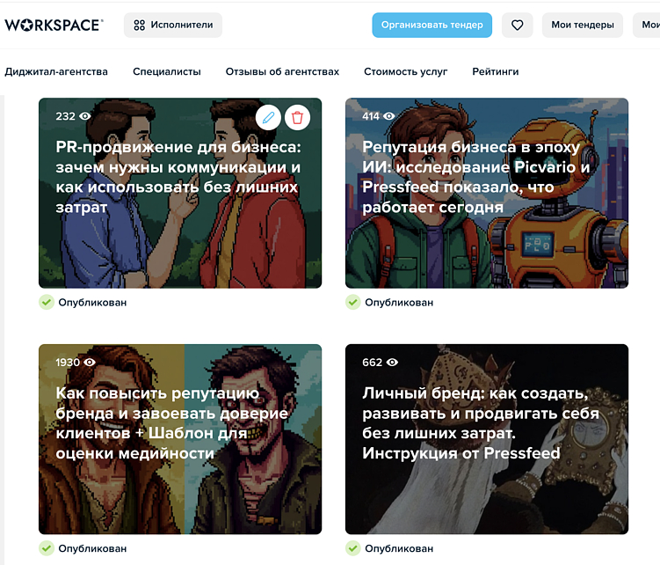This screenshot has height=565, width=660.
Task: Click eye icon next to 414 views
Action: (389, 116)
